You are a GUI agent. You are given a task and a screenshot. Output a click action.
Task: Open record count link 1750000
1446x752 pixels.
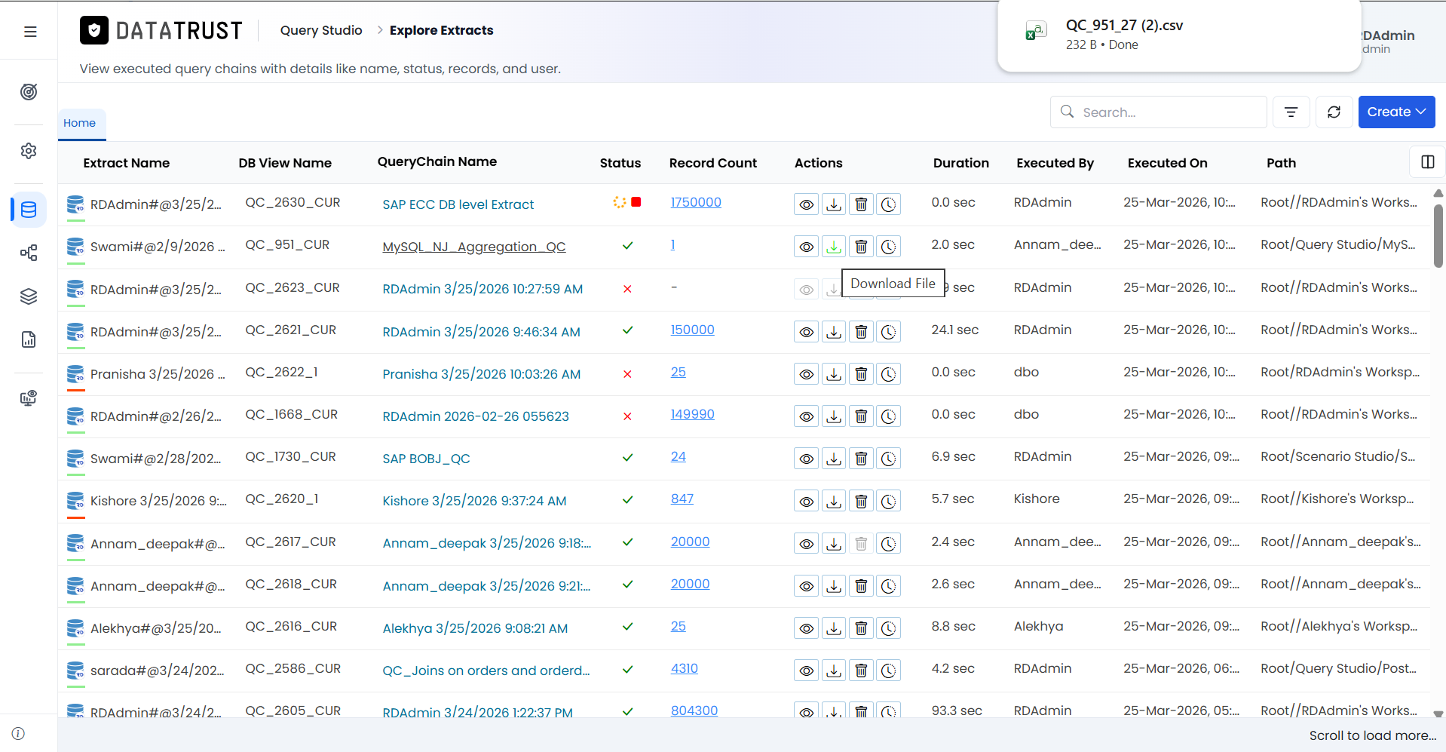(696, 202)
